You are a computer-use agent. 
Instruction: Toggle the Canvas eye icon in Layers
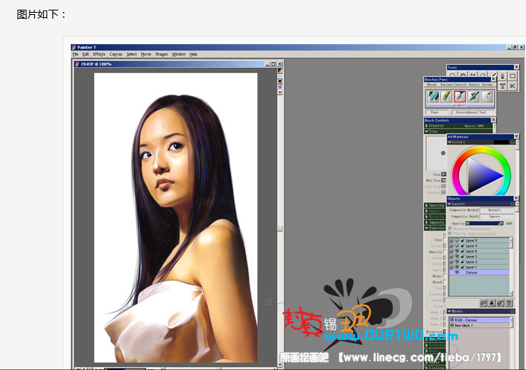pos(457,272)
